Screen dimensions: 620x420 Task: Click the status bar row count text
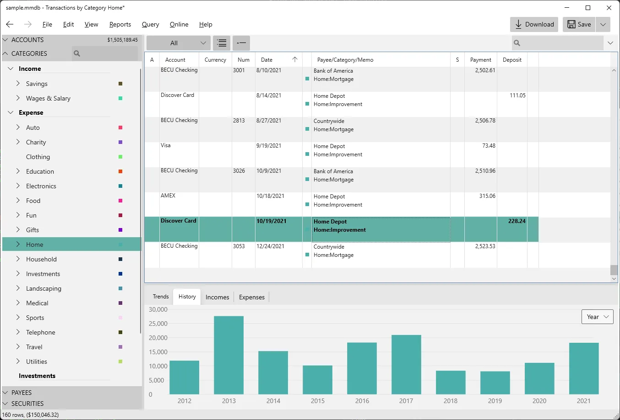(31, 415)
